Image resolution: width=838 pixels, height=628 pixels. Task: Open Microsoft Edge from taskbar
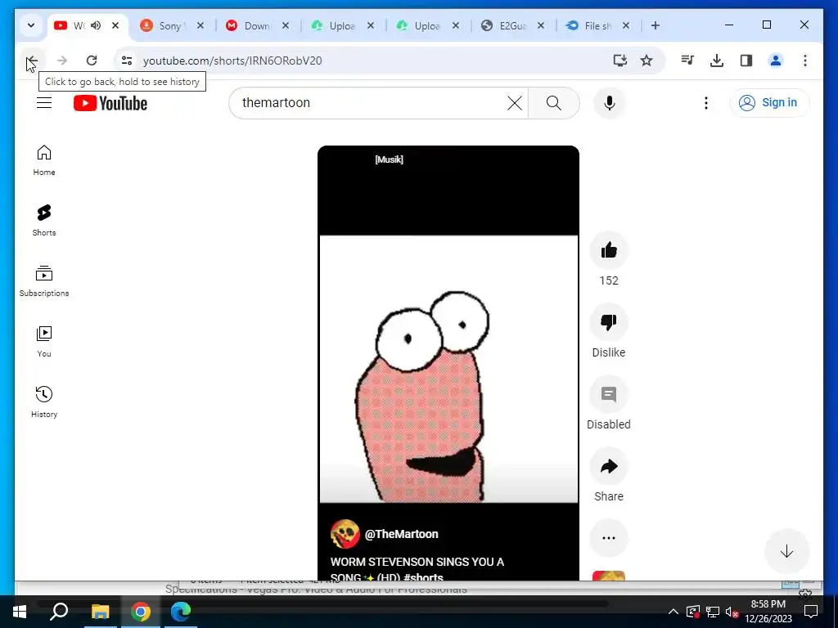[181, 612]
